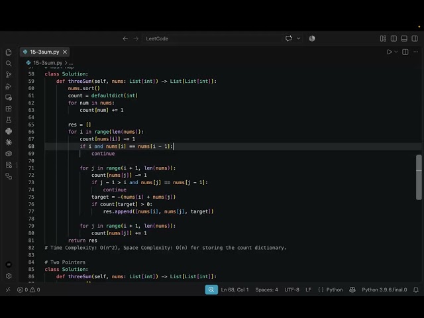Click 'defaultdict(int)' on line 61

(115, 95)
